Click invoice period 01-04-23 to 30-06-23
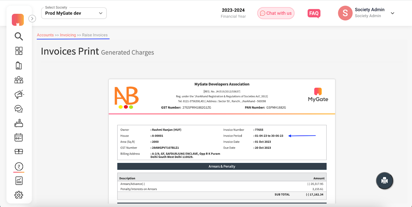The image size is (412, 207). tap(269, 136)
